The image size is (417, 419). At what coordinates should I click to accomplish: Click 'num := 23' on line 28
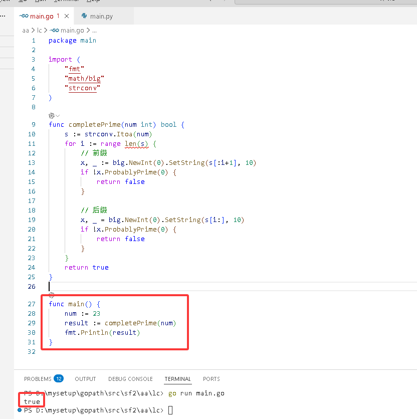pyautogui.click(x=82, y=314)
